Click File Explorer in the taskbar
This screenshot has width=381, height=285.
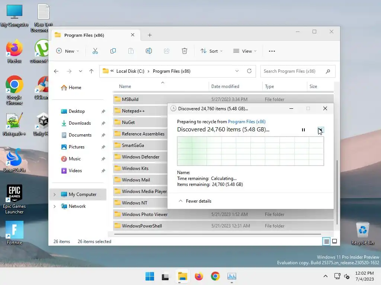tap(182, 276)
